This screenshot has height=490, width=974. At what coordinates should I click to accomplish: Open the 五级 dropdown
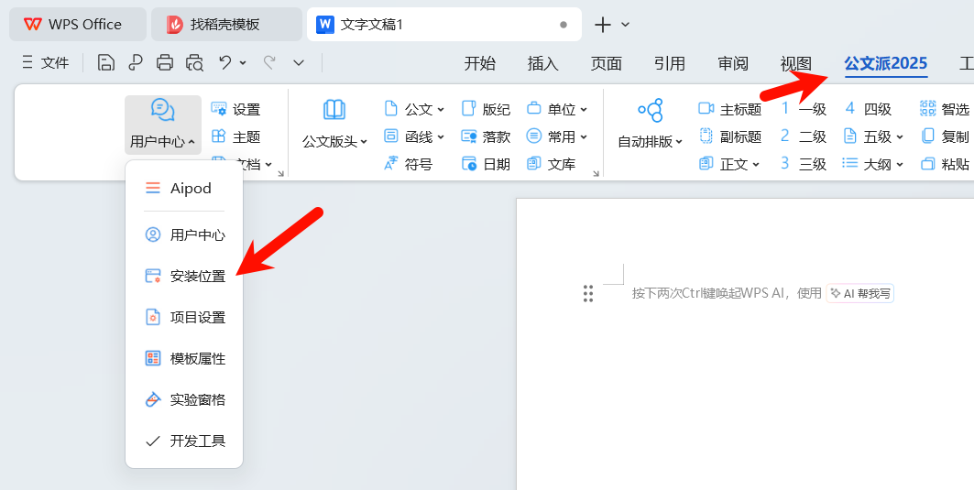click(873, 136)
